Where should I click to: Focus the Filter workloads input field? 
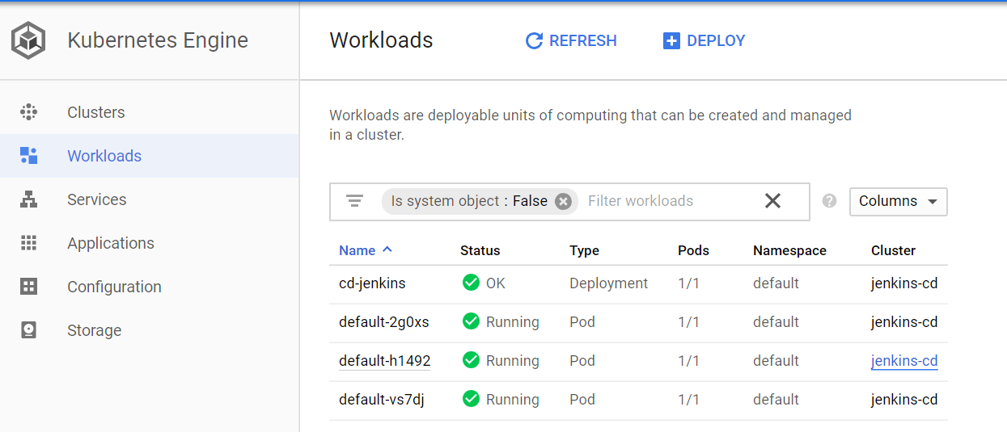(x=667, y=201)
